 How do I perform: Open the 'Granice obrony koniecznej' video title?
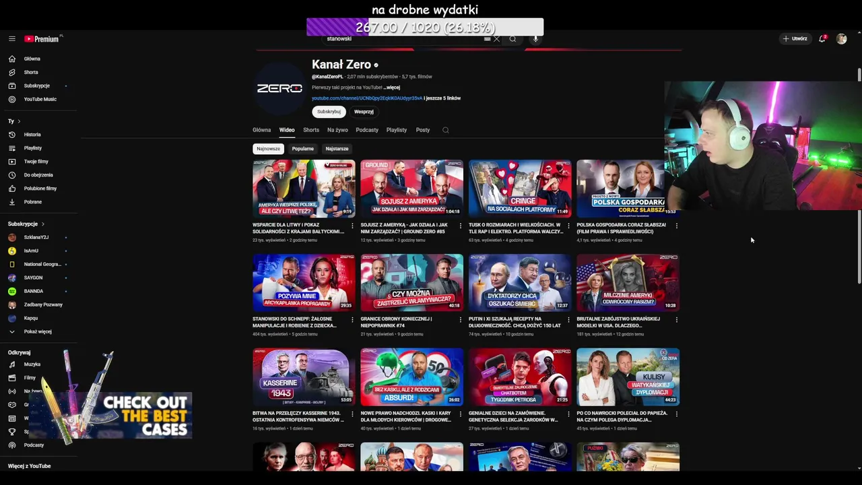pyautogui.click(x=396, y=323)
